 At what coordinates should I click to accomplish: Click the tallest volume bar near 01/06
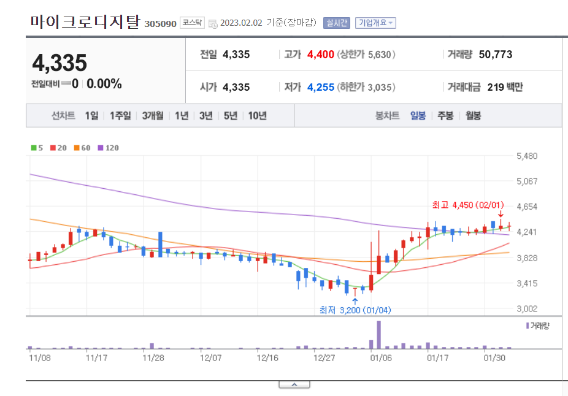(379, 335)
